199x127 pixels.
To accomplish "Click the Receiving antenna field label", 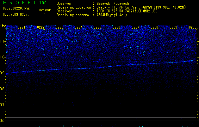I will (x=72, y=15).
